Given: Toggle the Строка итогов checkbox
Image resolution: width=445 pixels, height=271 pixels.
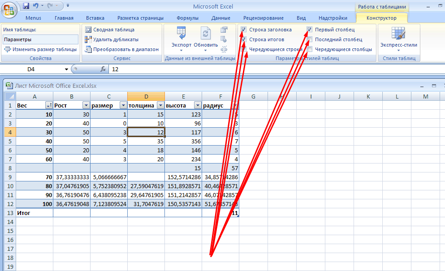Looking at the screenshot, I should 243,39.
